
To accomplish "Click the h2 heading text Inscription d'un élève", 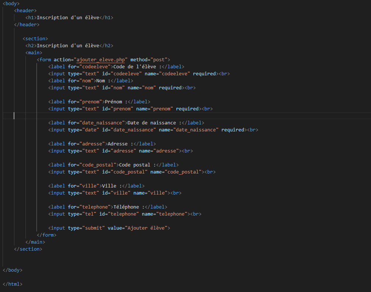I will [x=68, y=46].
